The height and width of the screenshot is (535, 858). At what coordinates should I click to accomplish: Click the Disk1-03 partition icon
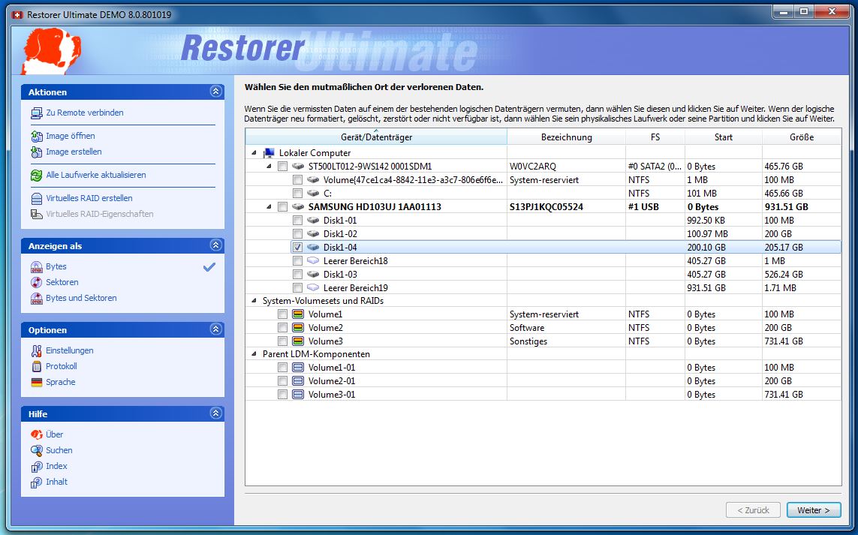click(x=313, y=275)
